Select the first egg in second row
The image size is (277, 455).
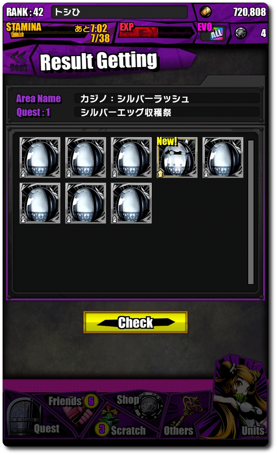pyautogui.click(x=40, y=203)
